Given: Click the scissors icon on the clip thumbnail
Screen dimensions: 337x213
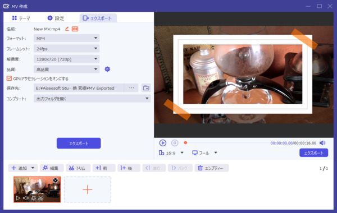Looking at the screenshot, I should pos(40,198).
